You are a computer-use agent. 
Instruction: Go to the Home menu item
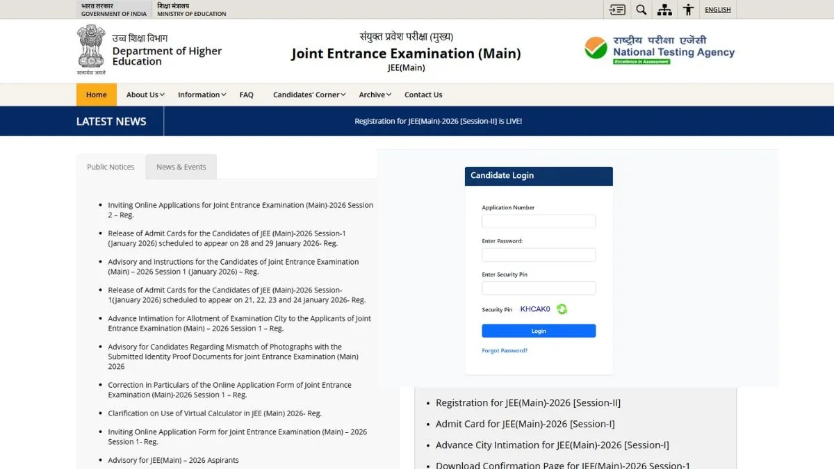coord(96,94)
